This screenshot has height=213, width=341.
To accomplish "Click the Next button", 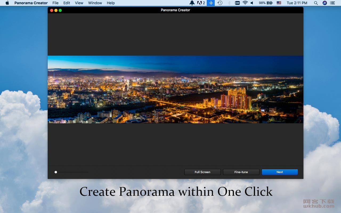I will (x=280, y=172).
